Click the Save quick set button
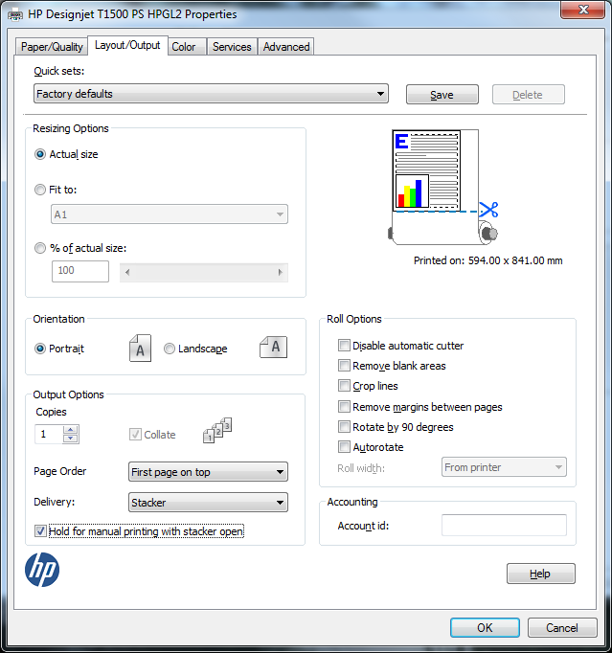 click(x=442, y=95)
